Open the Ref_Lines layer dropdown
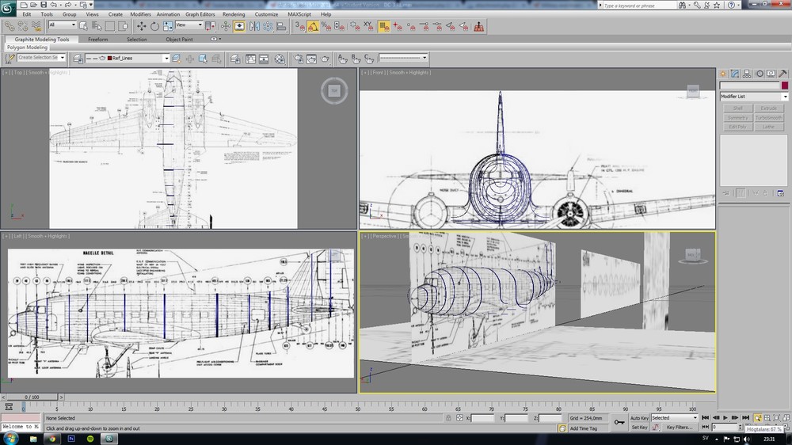 click(x=166, y=58)
